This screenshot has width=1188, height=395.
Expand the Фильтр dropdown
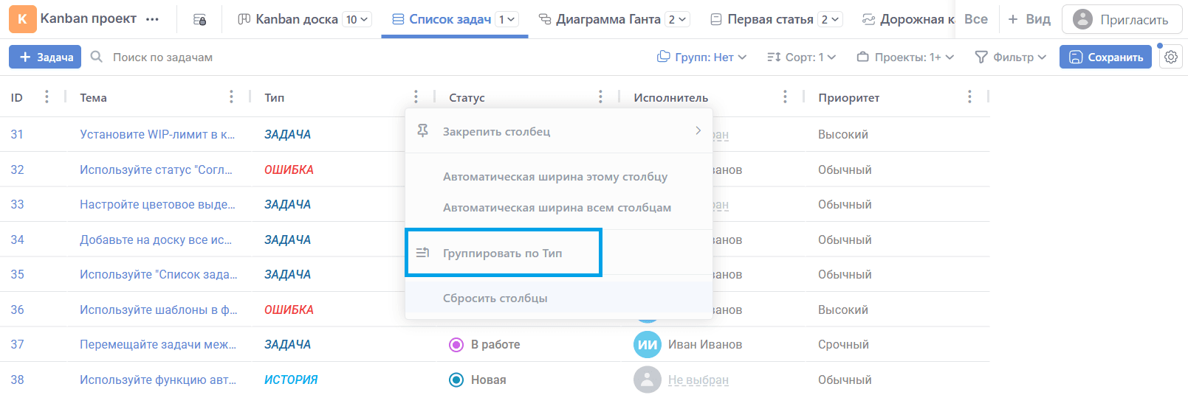[x=1011, y=57]
